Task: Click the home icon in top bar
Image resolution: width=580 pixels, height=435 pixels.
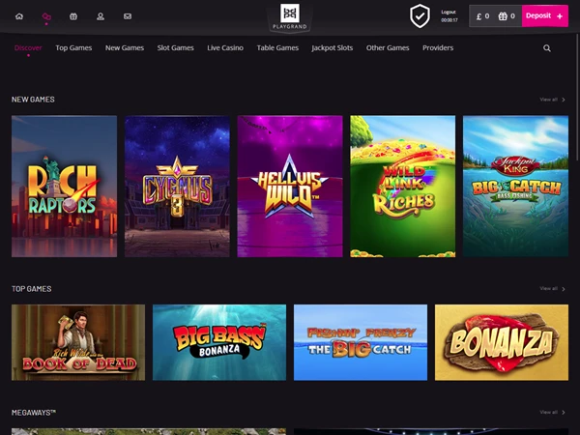Action: 18,16
